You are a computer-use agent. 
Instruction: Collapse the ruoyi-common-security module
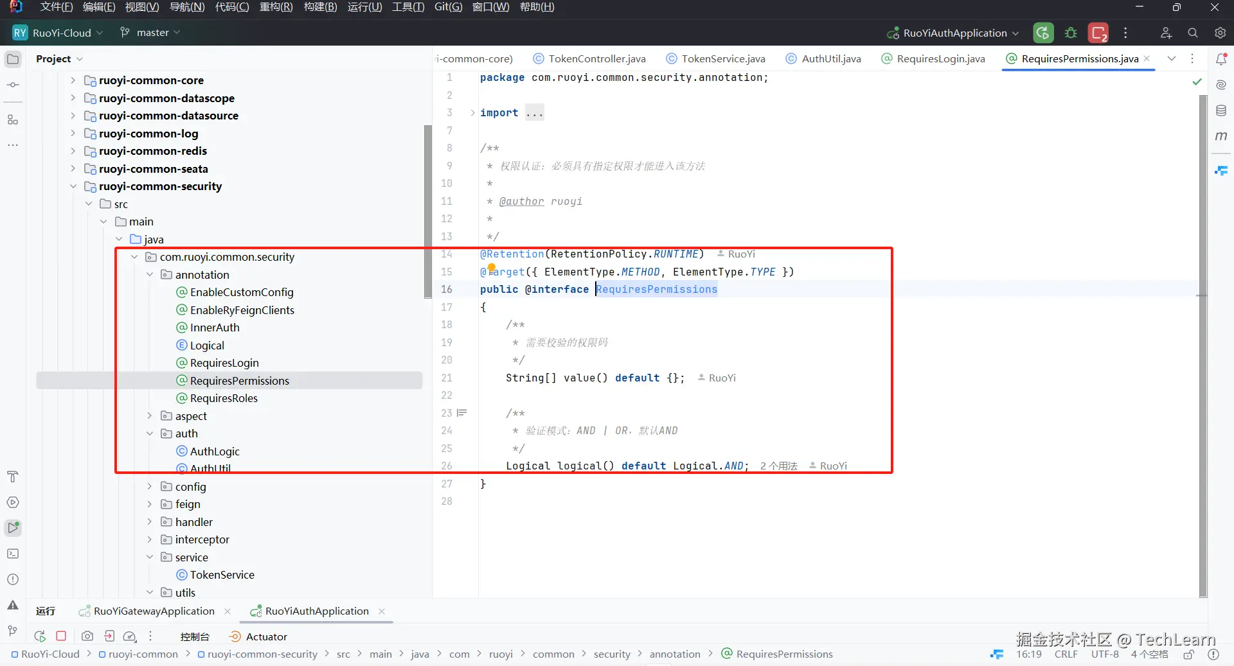[73, 186]
